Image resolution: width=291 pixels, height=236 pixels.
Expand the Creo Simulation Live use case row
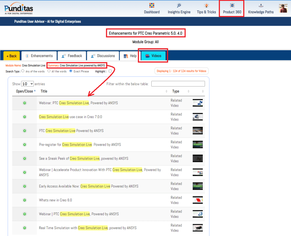tap(24, 117)
